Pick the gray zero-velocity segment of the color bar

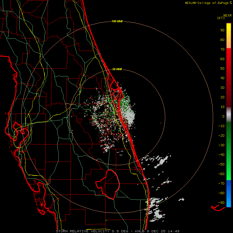pos(229,115)
